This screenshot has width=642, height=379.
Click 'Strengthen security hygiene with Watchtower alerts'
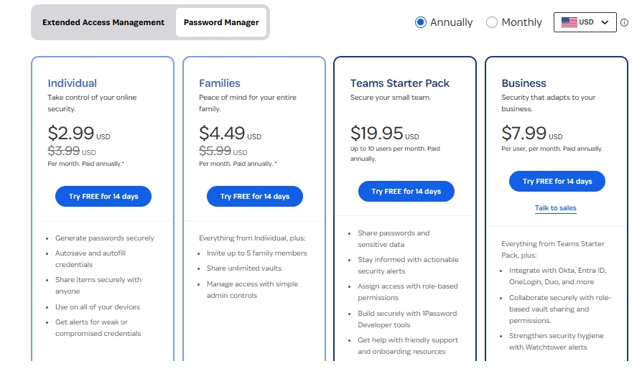(x=557, y=342)
